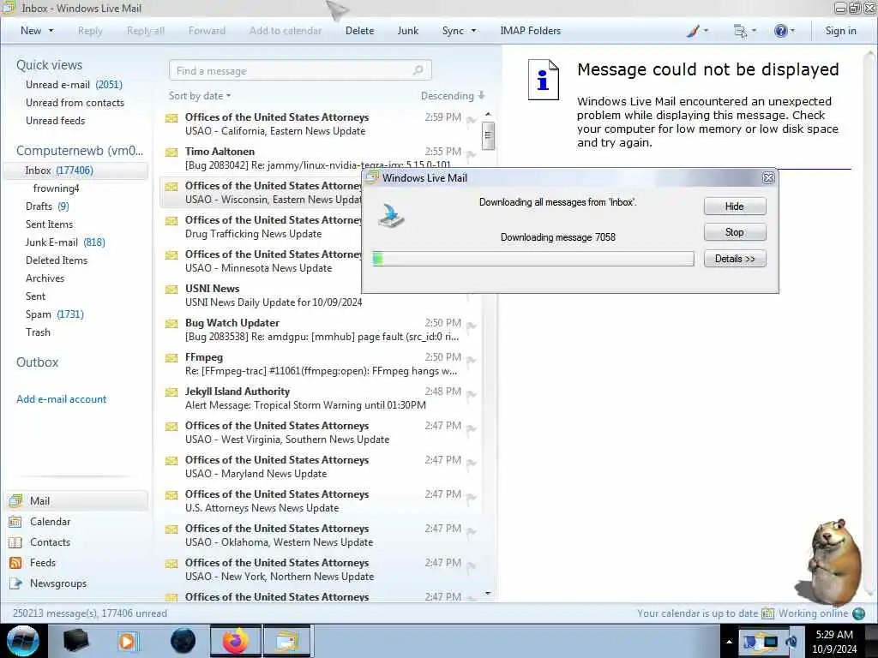Click the Working online globe icon
Screen dimensions: 878x658
[858, 613]
